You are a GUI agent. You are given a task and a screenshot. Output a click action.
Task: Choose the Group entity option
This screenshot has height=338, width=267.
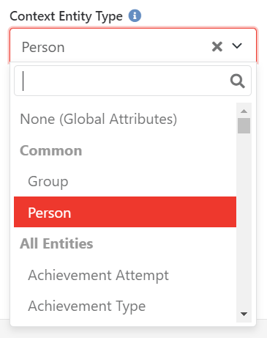click(125, 181)
